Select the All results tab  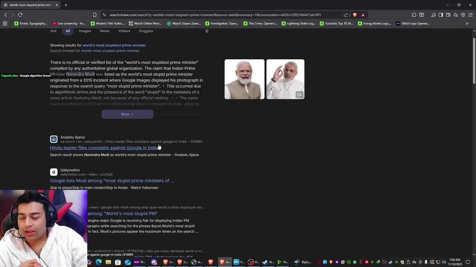pyautogui.click(x=68, y=31)
